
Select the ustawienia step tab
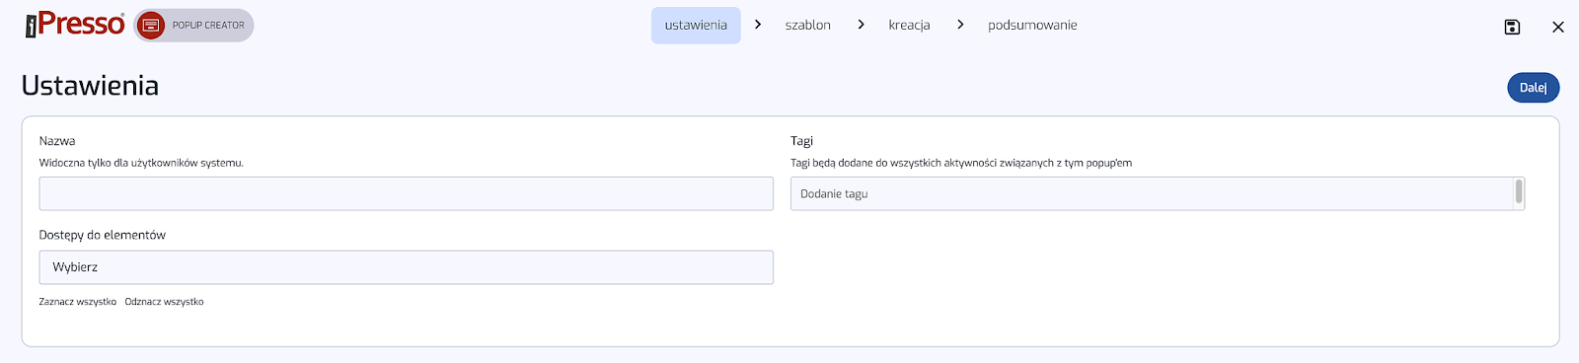(696, 26)
